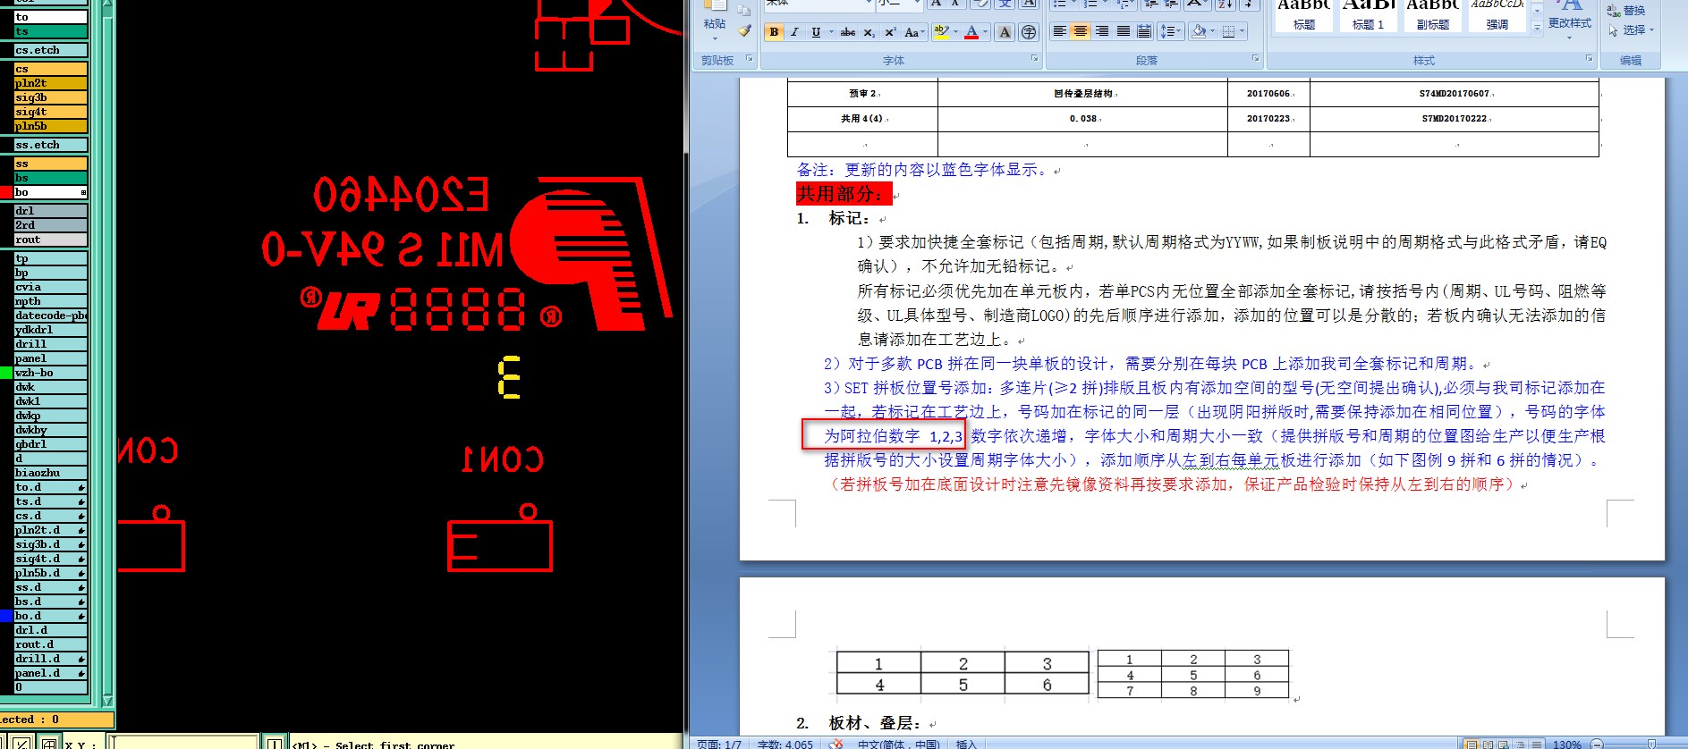Screen dimensions: 1688x749
Task: Select the 'ss.etch' layer row
Action: coord(51,145)
